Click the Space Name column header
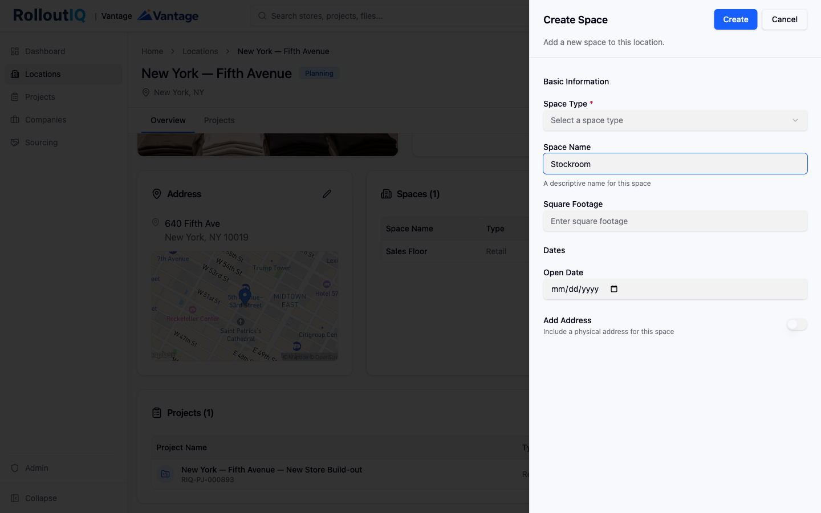The image size is (821, 513). 409,229
